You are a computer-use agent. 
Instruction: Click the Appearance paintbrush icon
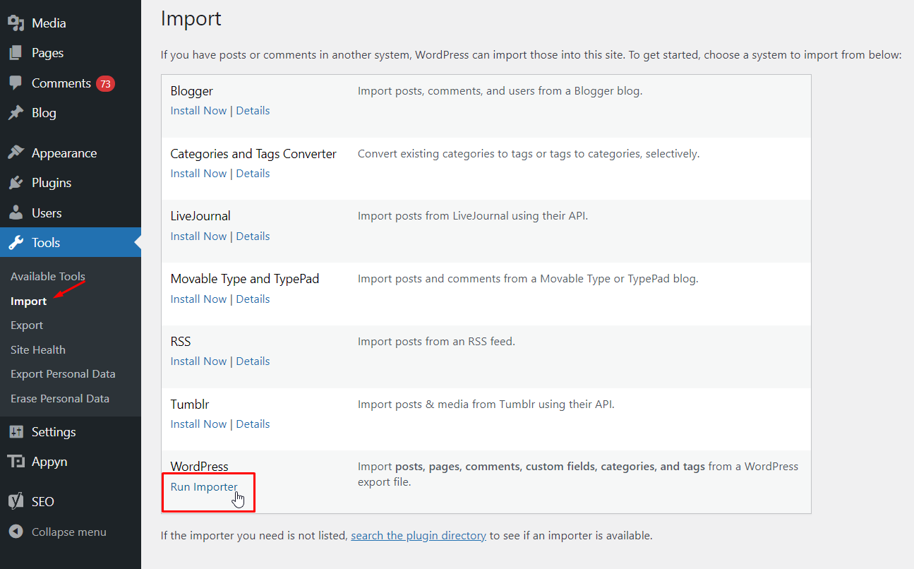16,153
